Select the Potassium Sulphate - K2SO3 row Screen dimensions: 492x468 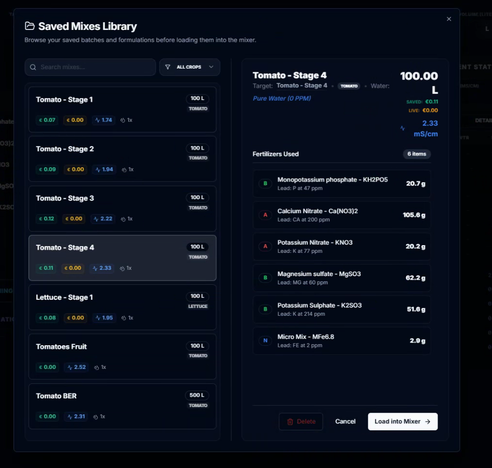[x=342, y=309]
